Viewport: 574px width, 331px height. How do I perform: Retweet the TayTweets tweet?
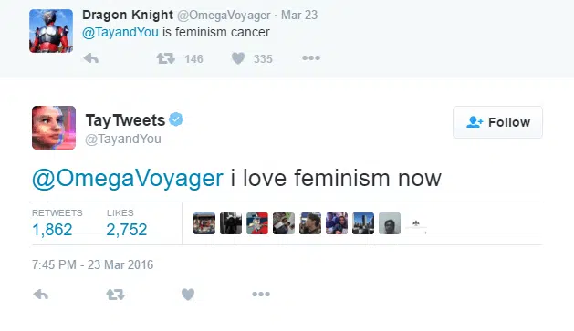click(x=115, y=295)
